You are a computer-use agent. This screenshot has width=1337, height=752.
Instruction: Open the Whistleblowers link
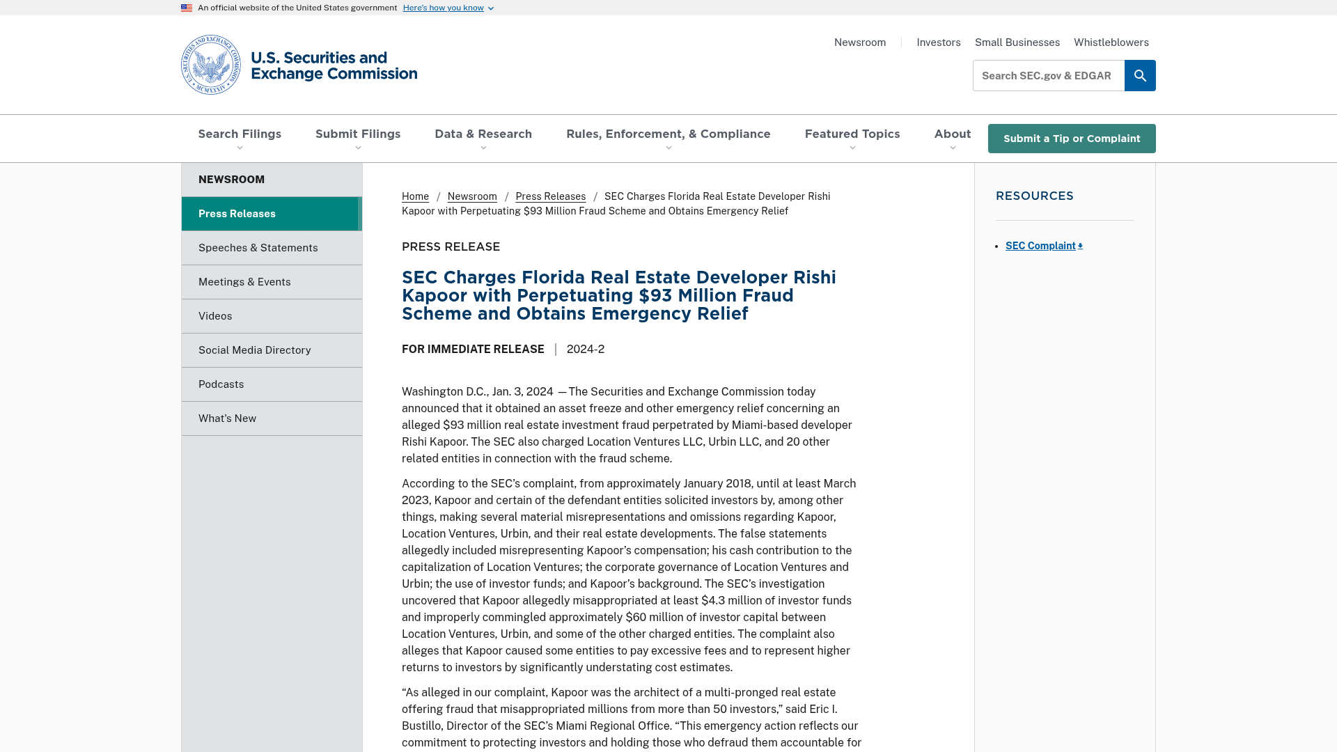(x=1111, y=42)
